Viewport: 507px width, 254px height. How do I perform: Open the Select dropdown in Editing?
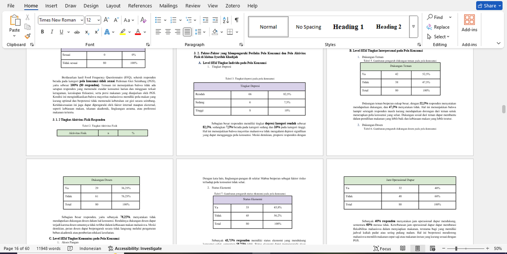tap(438, 37)
